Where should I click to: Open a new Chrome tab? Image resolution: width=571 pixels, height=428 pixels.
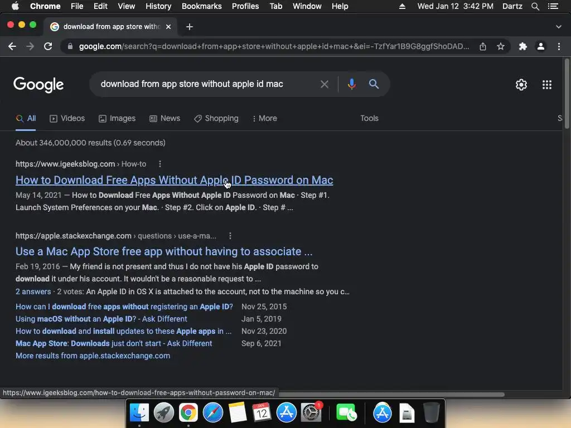pyautogui.click(x=190, y=27)
